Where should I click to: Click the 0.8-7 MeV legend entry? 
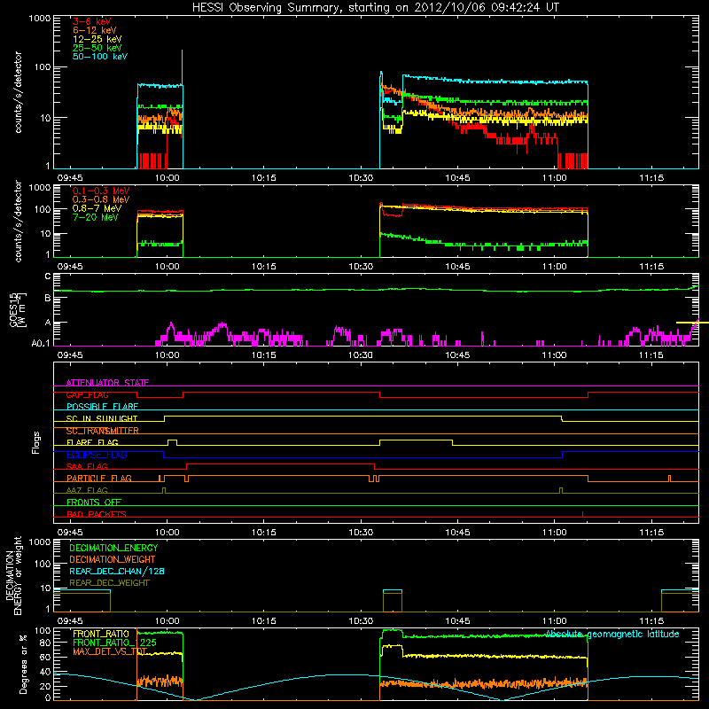pos(97,208)
